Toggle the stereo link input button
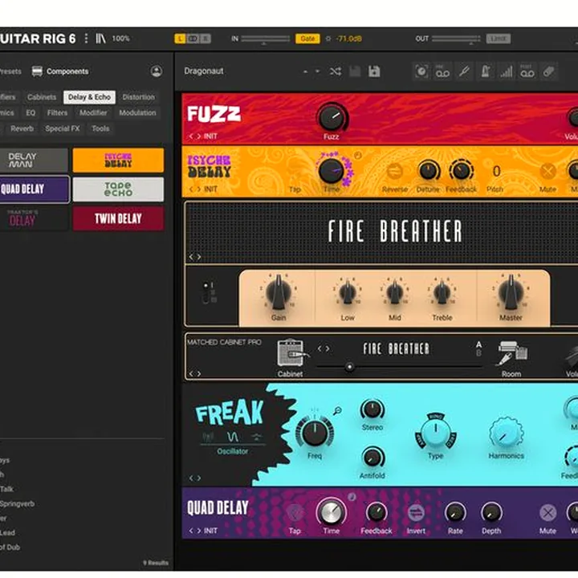This screenshot has height=578, width=578. [193, 39]
